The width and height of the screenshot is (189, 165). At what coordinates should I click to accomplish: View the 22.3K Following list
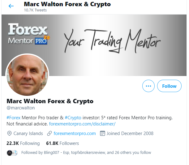click(23, 143)
